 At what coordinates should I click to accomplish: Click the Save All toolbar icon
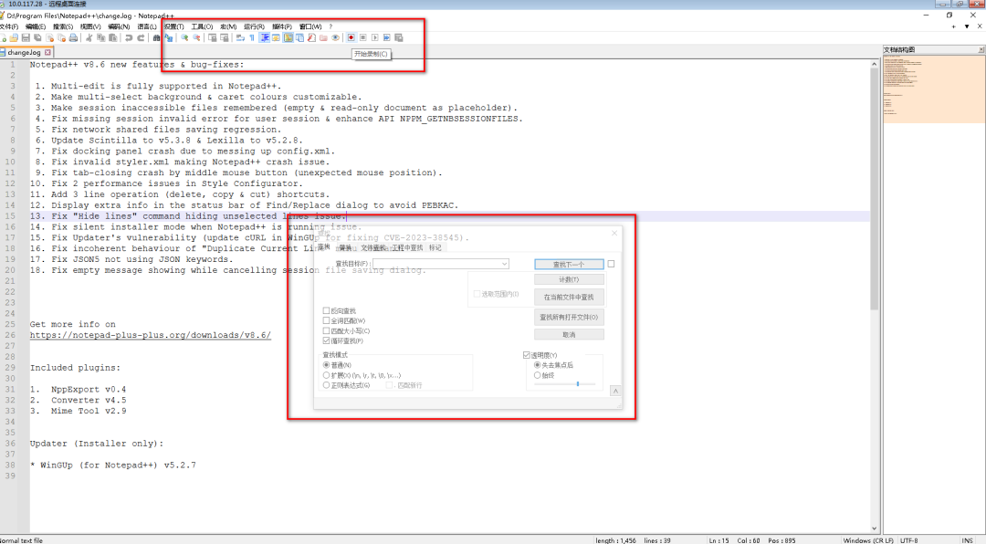pos(37,37)
